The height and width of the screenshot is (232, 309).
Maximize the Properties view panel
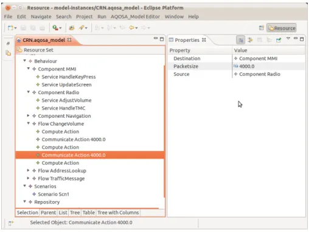[x=302, y=39]
